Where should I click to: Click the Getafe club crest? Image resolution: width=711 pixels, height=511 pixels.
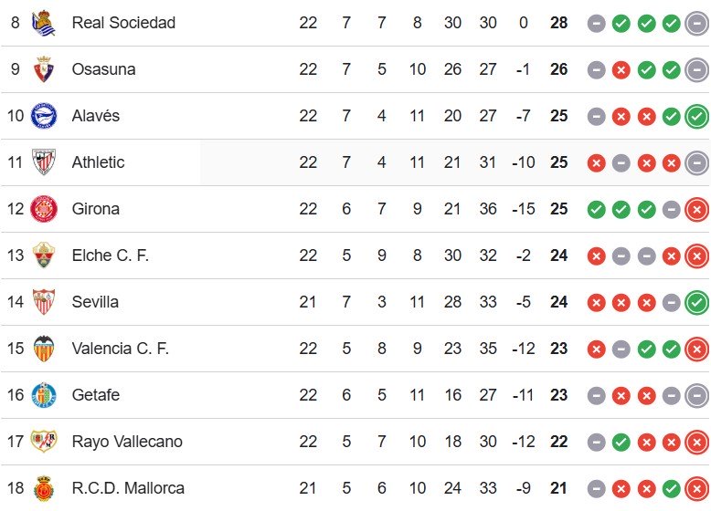43,395
